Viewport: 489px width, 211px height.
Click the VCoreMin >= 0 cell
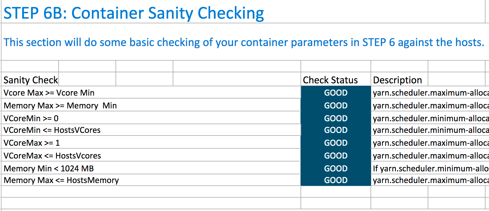(151, 118)
